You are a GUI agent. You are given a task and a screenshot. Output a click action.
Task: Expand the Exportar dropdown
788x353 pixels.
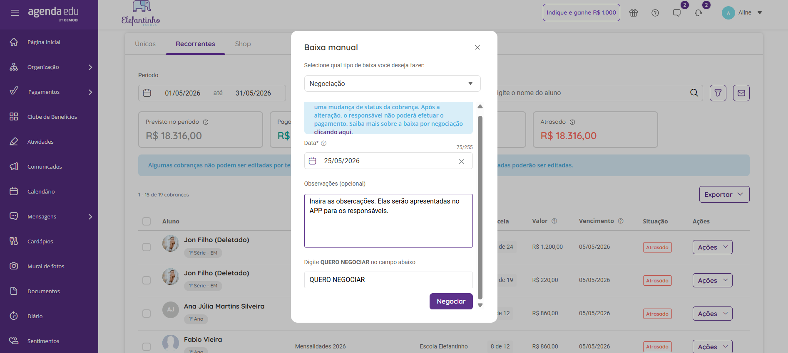pos(724,194)
